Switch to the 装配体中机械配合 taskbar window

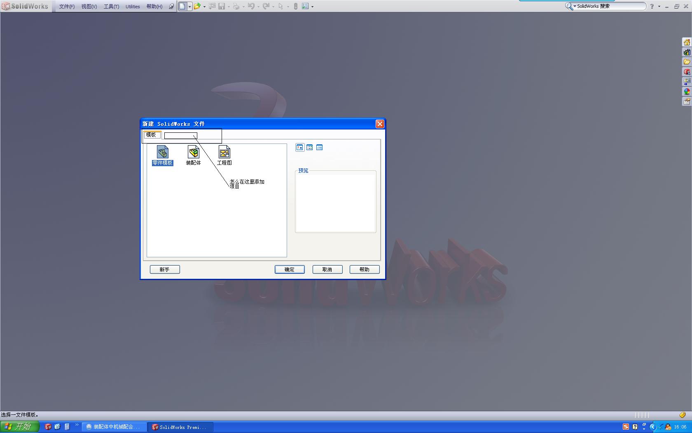click(x=114, y=427)
